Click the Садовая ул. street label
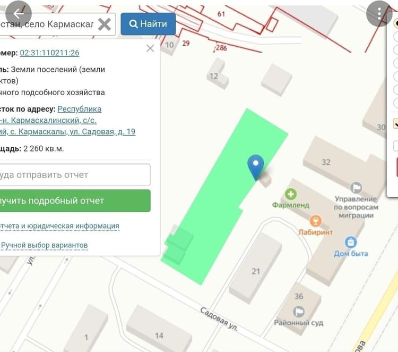The height and width of the screenshot is (352, 398). (219, 320)
